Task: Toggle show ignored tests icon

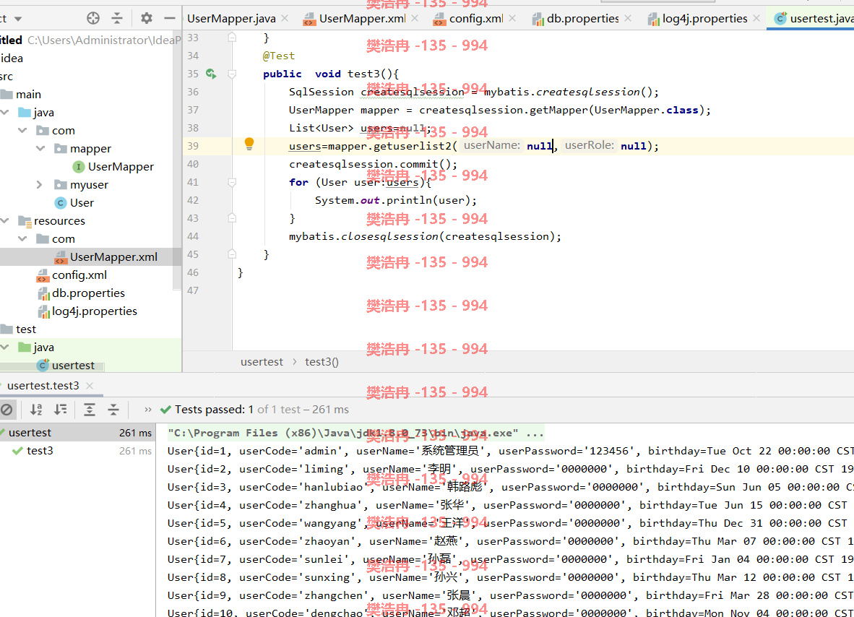Action: (7, 410)
